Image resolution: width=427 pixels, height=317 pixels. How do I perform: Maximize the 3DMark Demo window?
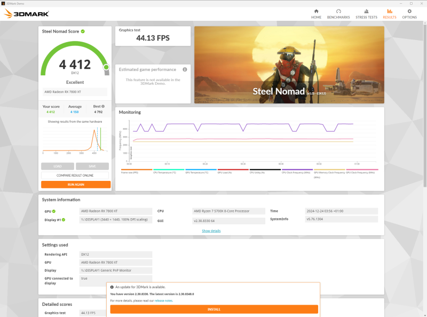click(411, 4)
